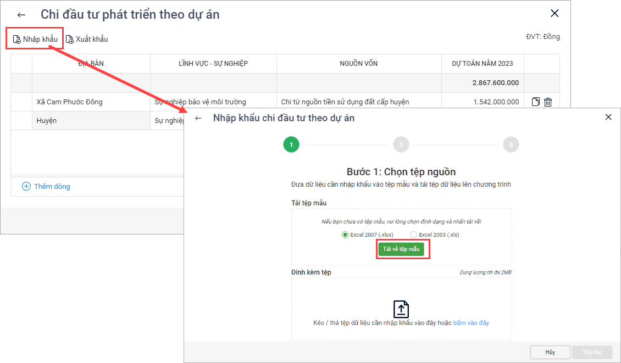
Task: Click the upload file icon in attachment area
Action: click(x=401, y=309)
